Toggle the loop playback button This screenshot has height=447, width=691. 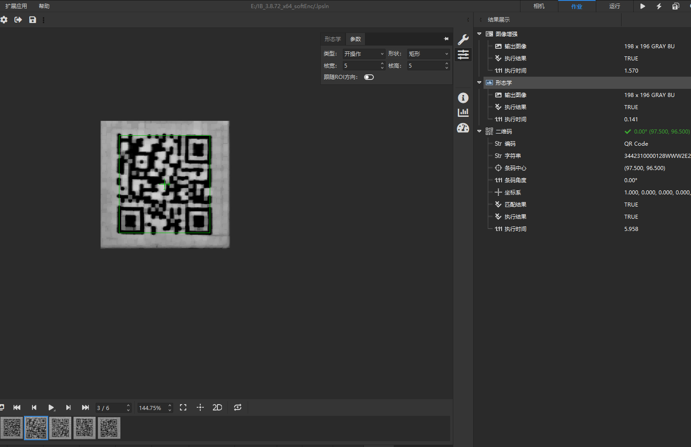tap(238, 407)
